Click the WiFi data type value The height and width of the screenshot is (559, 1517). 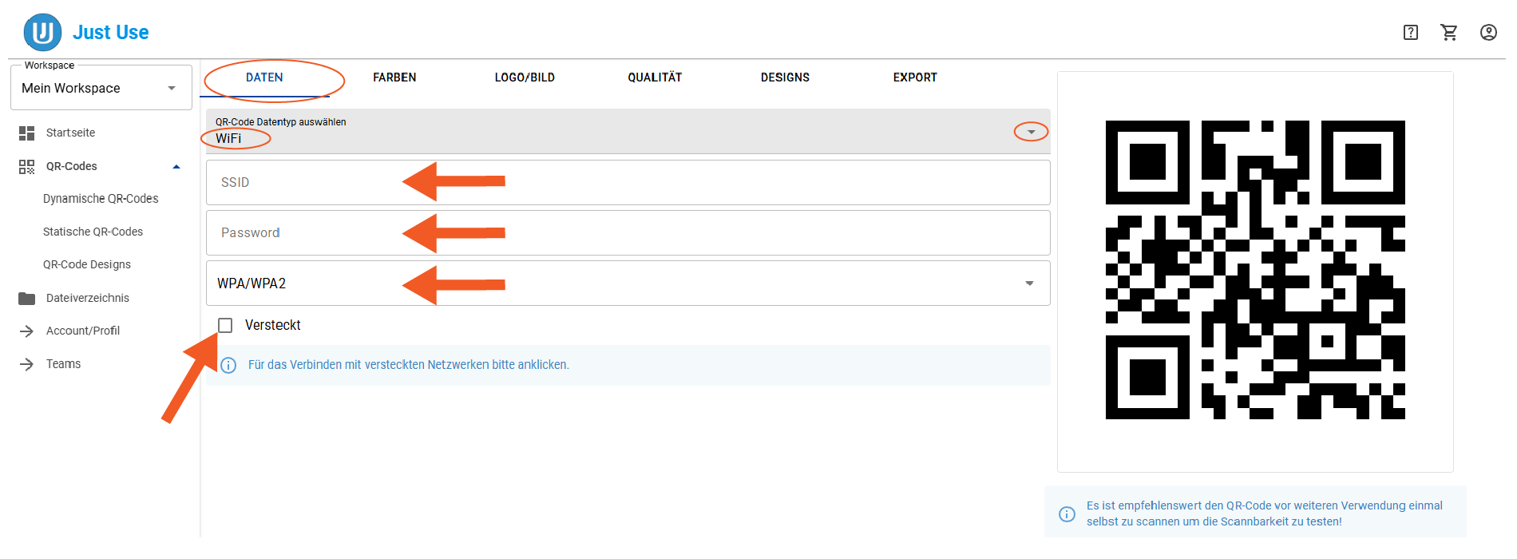pos(228,139)
